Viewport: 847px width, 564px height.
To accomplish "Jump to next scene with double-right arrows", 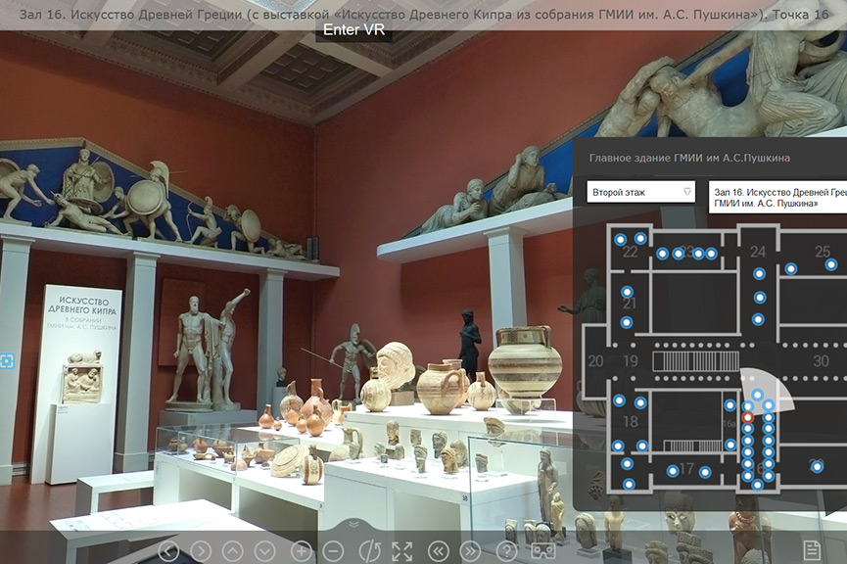I will click(x=471, y=551).
